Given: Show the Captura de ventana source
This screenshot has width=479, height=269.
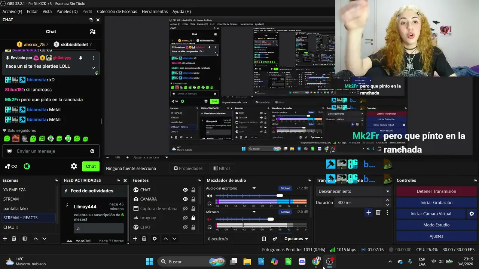Looking at the screenshot, I should point(185,208).
